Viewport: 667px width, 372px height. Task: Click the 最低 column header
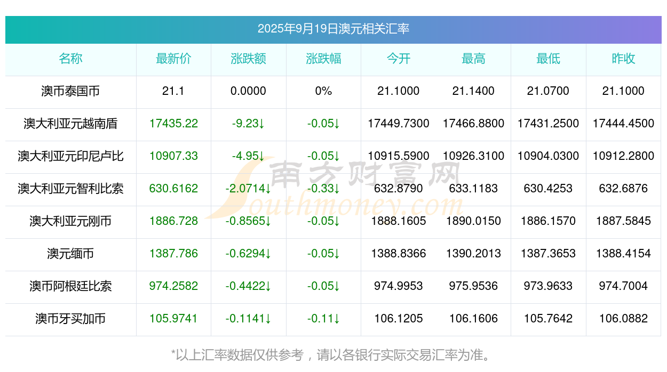tap(548, 59)
